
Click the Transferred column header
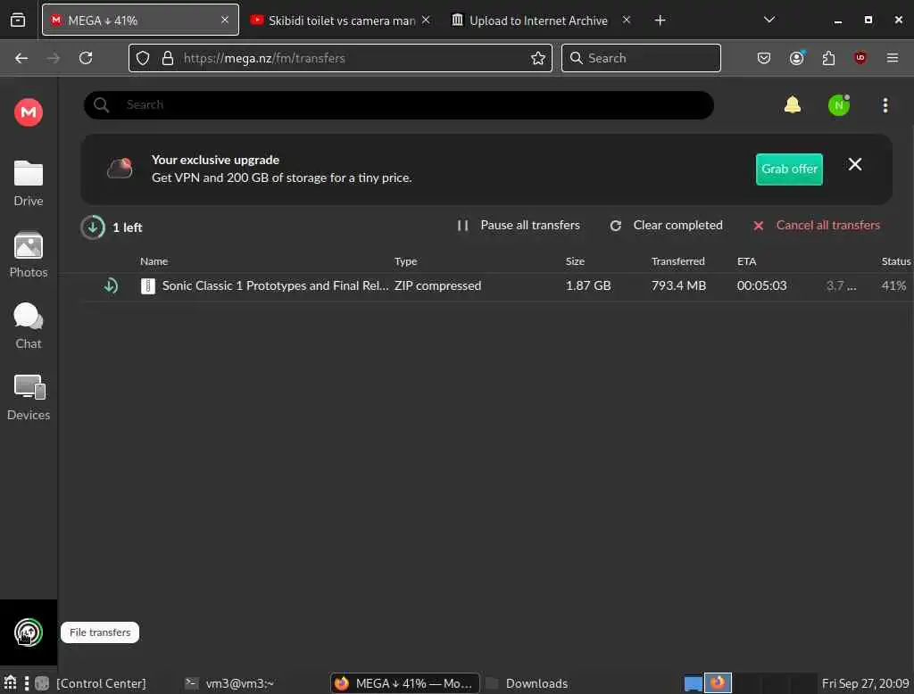coord(678,261)
